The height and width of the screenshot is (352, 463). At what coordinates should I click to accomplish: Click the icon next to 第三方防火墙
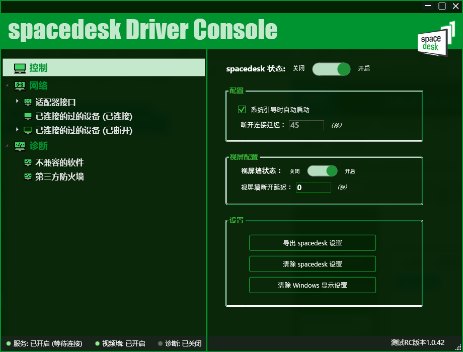click(28, 177)
